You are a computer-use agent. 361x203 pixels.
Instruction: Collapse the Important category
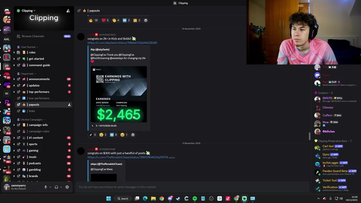coord(27,74)
